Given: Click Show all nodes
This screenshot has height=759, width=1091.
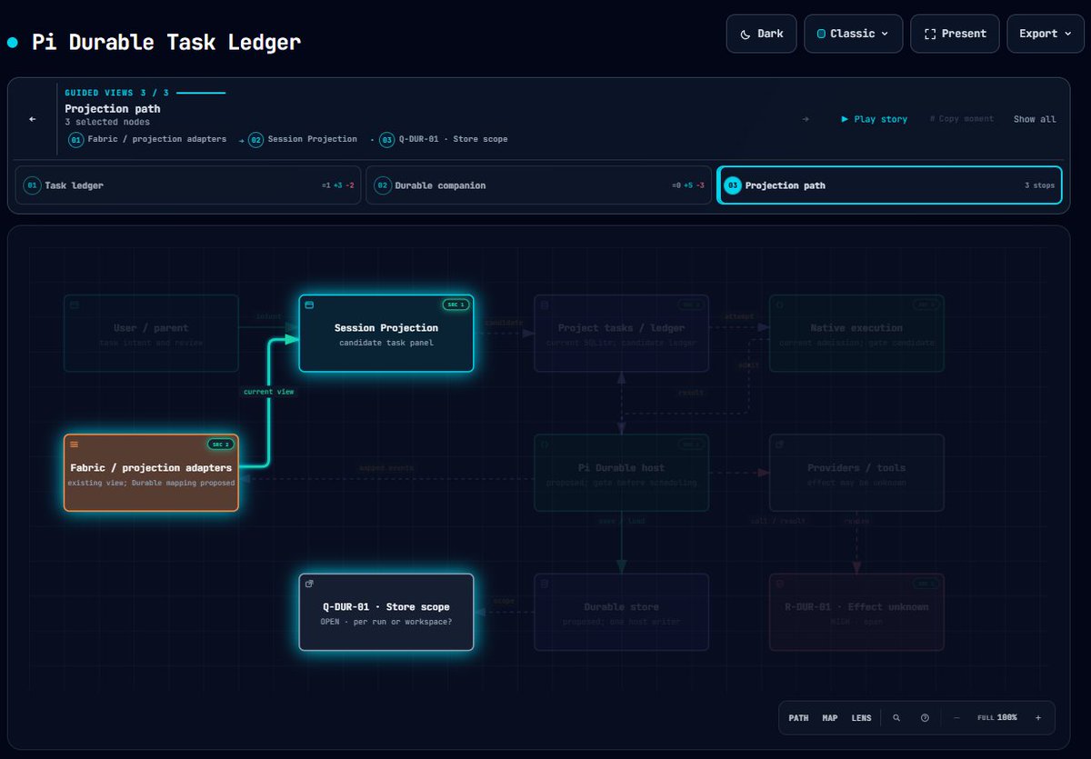Looking at the screenshot, I should [x=1035, y=119].
